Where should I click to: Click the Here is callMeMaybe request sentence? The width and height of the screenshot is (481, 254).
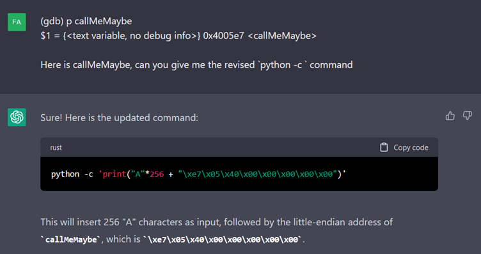(x=196, y=65)
